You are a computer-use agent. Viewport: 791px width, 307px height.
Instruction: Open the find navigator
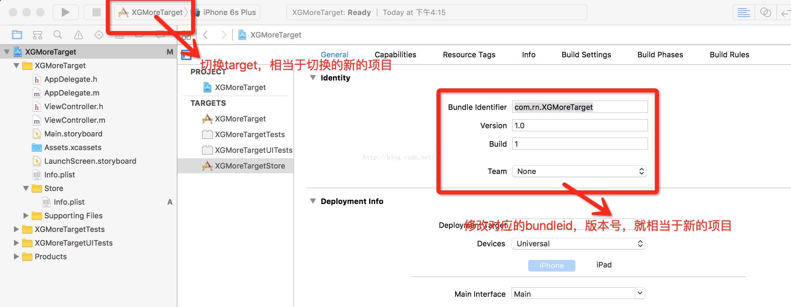coord(58,35)
